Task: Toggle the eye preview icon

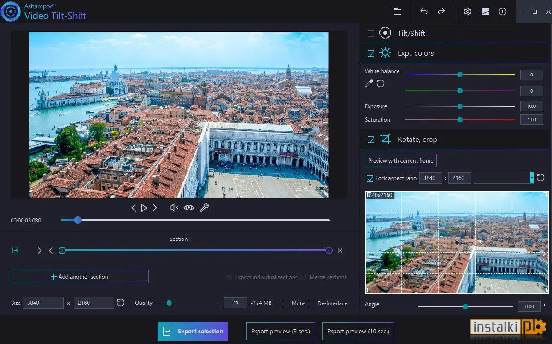Action: pos(189,208)
